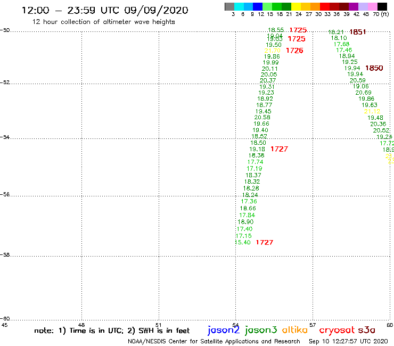Select the 19.45 wave height value
The height and width of the screenshot is (346, 394).
[x=264, y=111]
